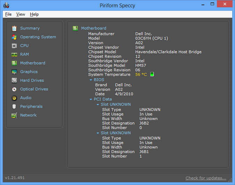
Task: Open the File menu
Action: (8, 14)
